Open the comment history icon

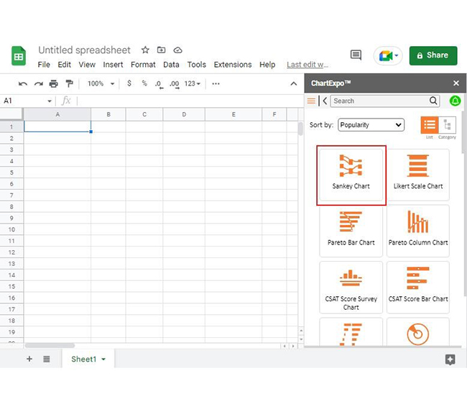click(356, 55)
